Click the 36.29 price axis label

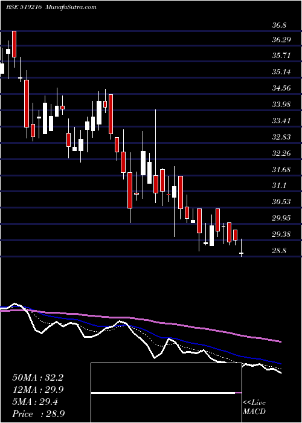click(281, 40)
